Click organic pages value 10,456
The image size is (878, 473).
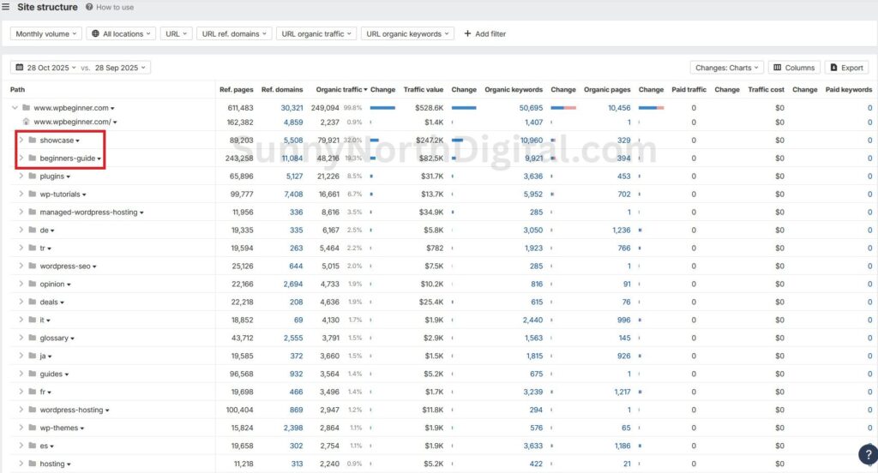tap(619, 107)
